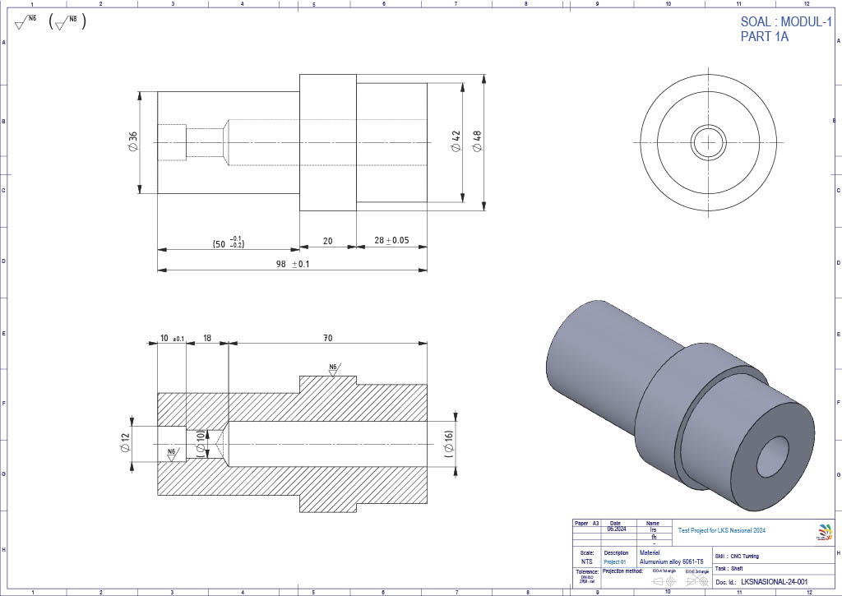Click "Test Project for LKS Nasional 2024" title
The image size is (842, 596).
pyautogui.click(x=722, y=530)
